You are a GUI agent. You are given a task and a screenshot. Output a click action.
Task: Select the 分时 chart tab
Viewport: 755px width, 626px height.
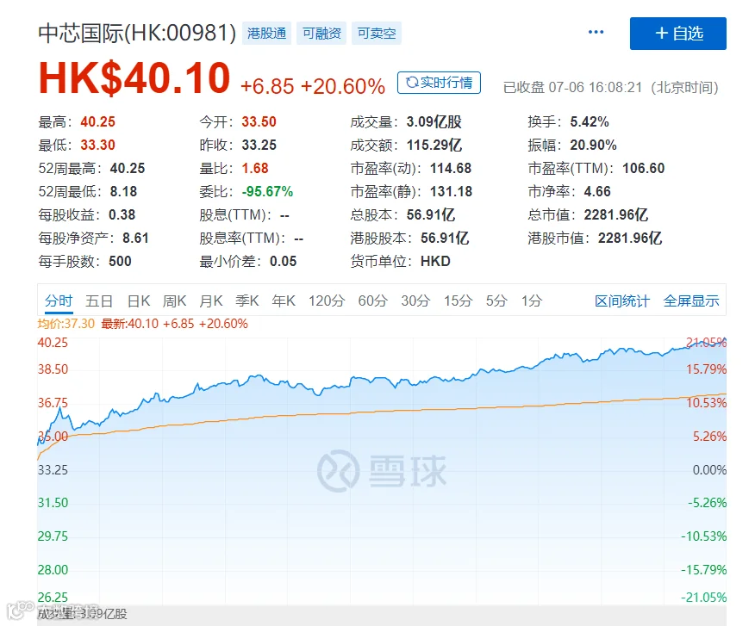click(59, 301)
